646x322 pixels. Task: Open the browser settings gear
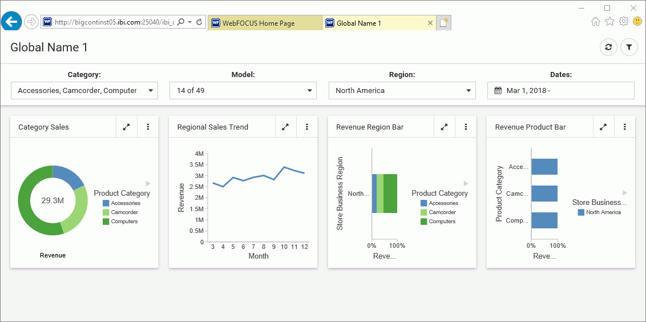[x=624, y=21]
